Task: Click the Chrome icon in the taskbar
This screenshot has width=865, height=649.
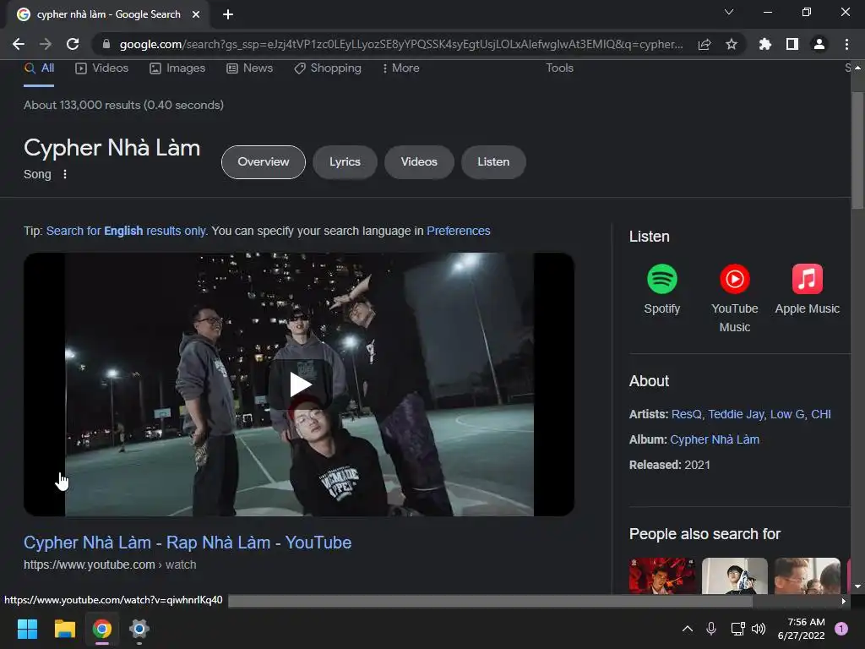Action: (x=101, y=629)
